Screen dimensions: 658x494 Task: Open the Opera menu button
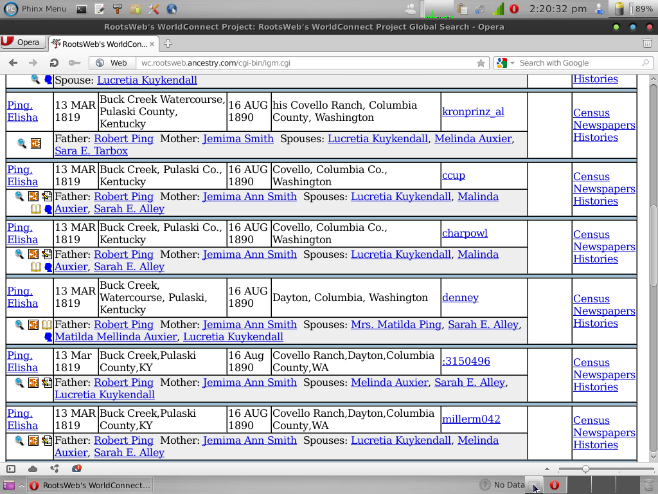(x=23, y=42)
